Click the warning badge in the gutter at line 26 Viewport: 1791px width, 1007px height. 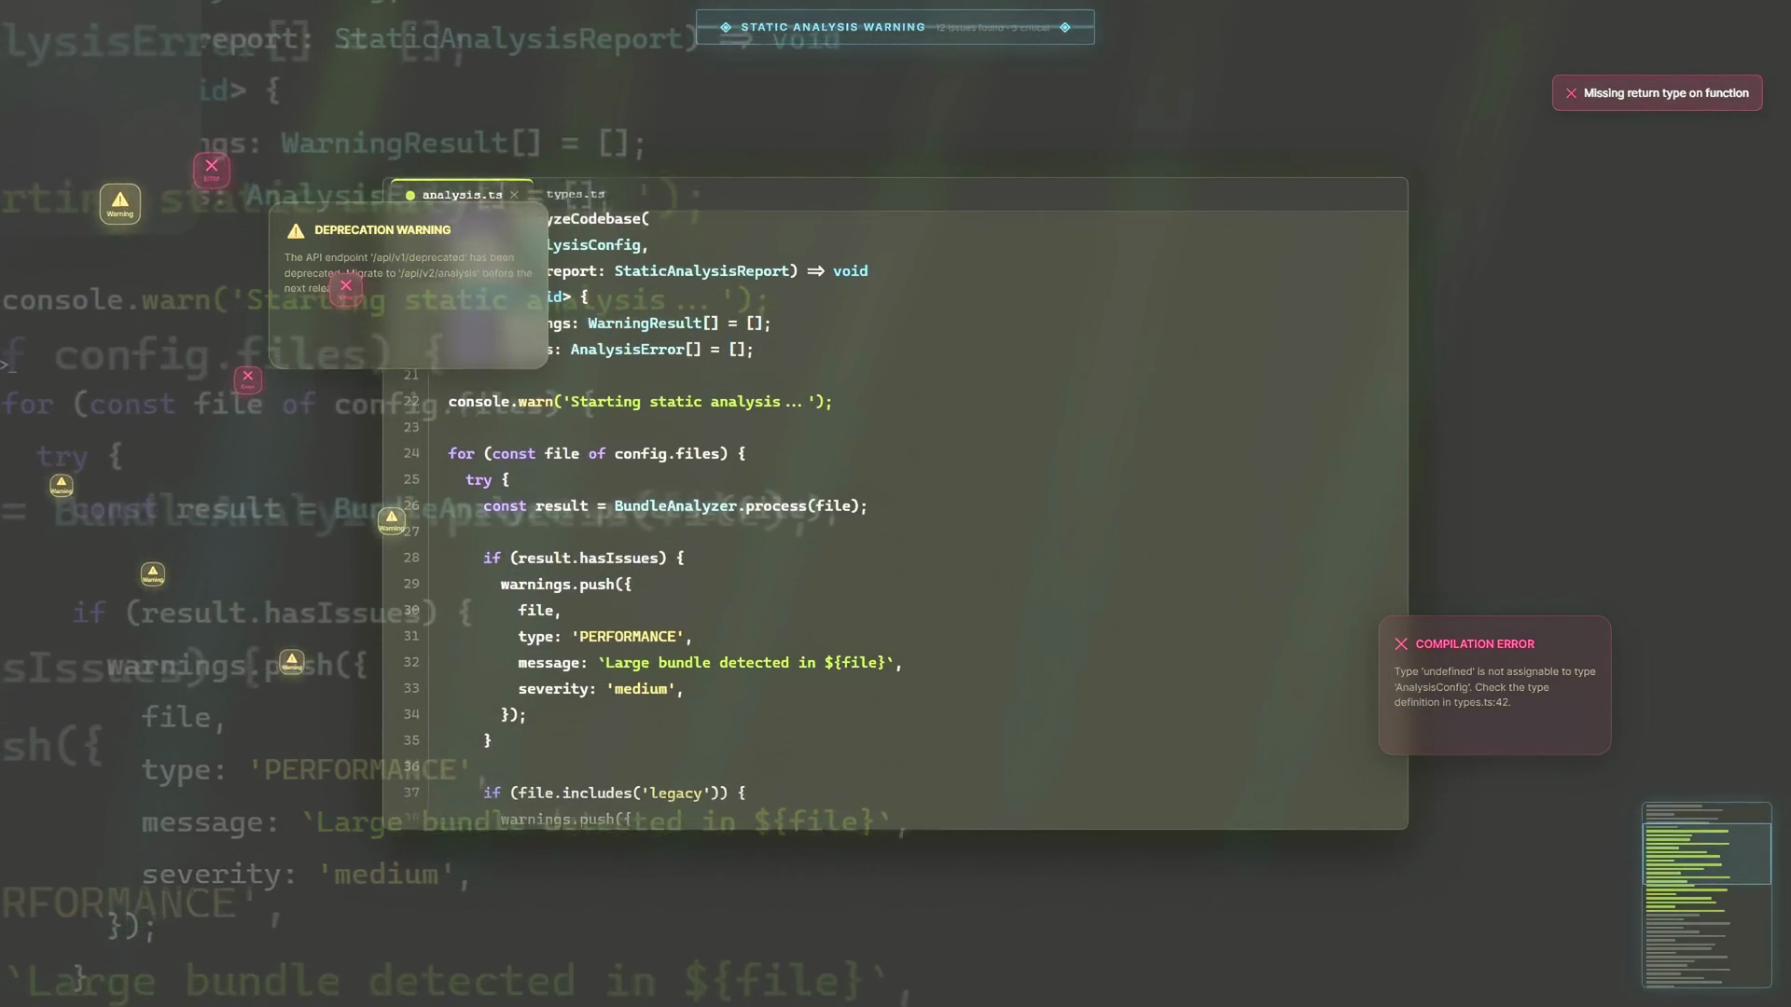[392, 520]
